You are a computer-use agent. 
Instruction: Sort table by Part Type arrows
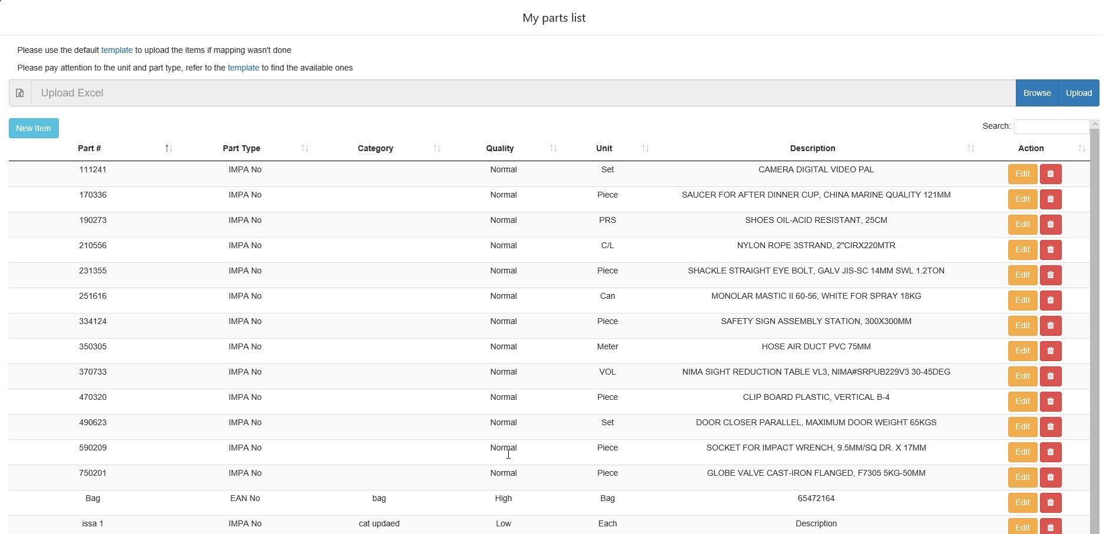(304, 148)
